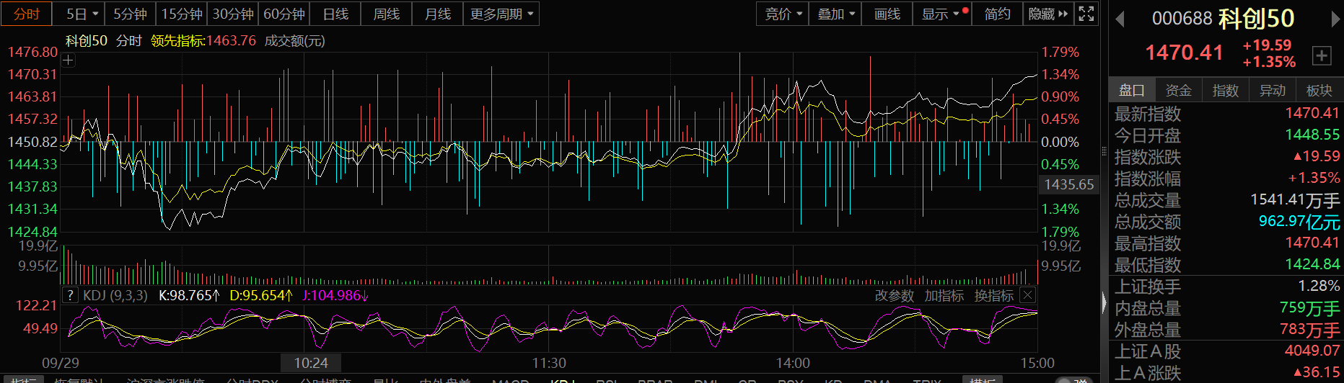Viewport: 1344px width, 383px height.
Task: Go to previous stock with left arrow
Action: point(1120,19)
